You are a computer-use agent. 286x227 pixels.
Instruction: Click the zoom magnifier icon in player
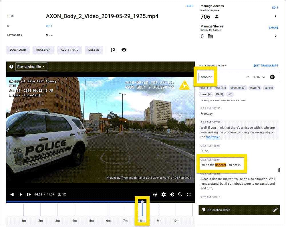[180, 194]
